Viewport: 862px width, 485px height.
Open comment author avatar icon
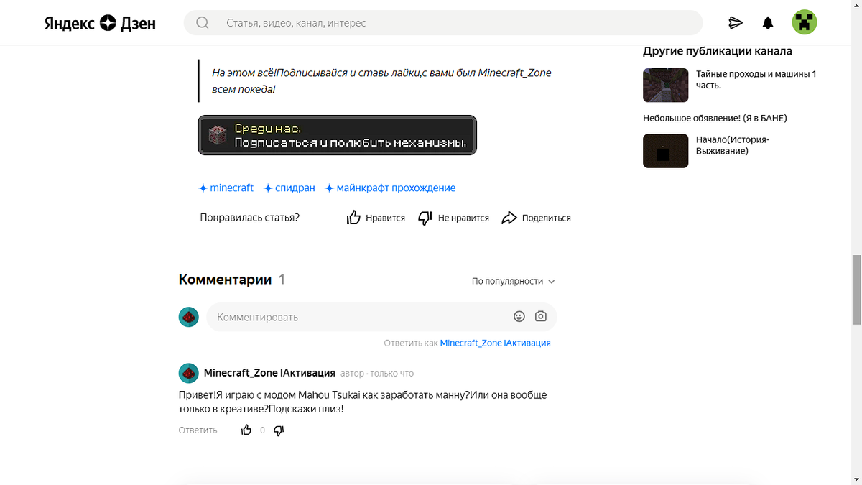tap(188, 373)
